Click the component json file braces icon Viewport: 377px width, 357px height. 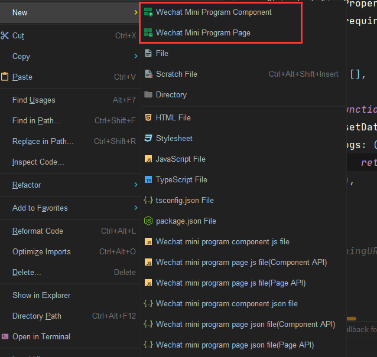[148, 303]
